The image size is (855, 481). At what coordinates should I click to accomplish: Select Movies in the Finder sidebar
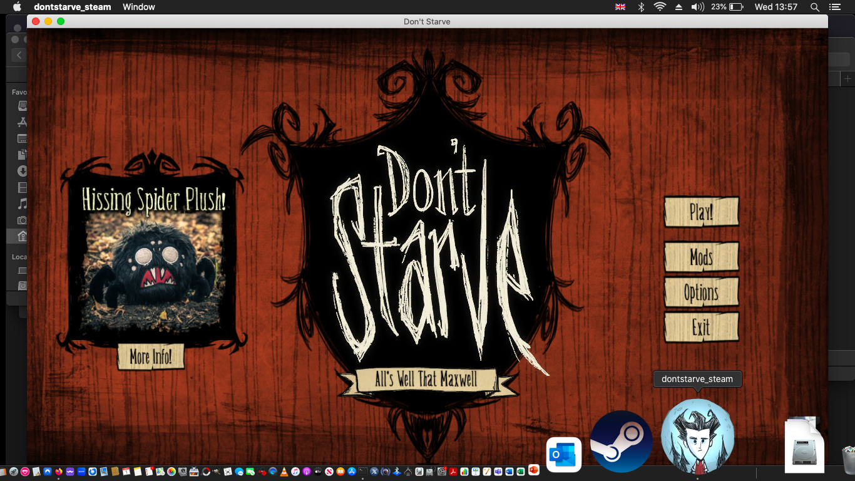pos(22,187)
